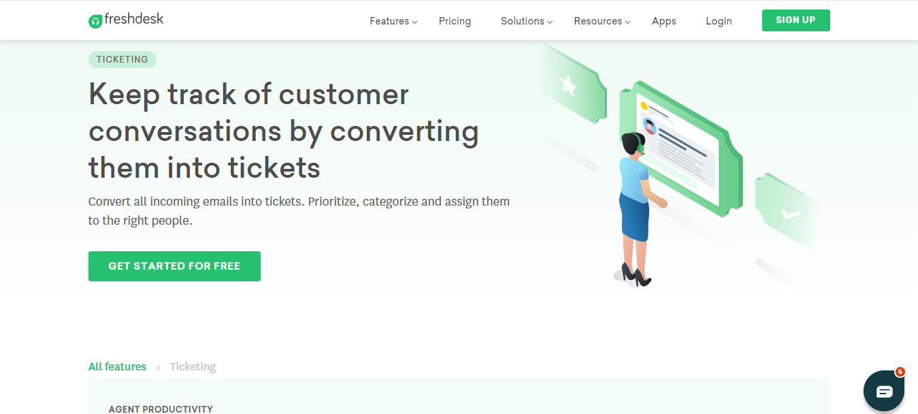918x414 pixels.
Task: Click the breadcrumb arrow after All features
Action: (157, 367)
